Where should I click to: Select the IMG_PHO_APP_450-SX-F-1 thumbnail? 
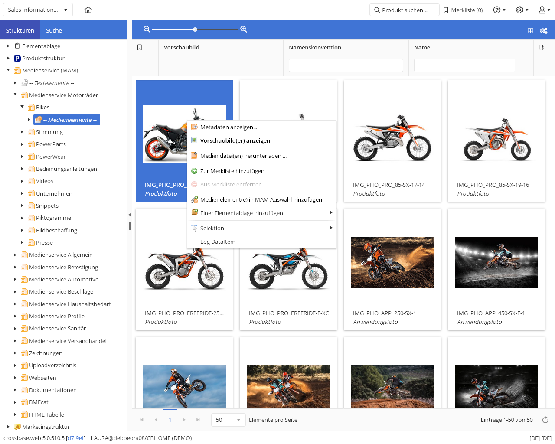[496, 269]
